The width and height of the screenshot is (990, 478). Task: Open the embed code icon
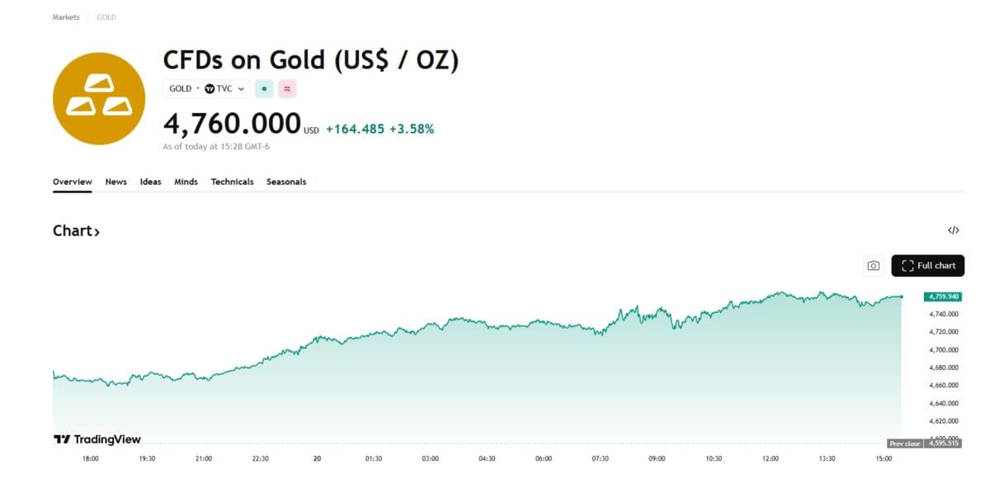tap(954, 230)
